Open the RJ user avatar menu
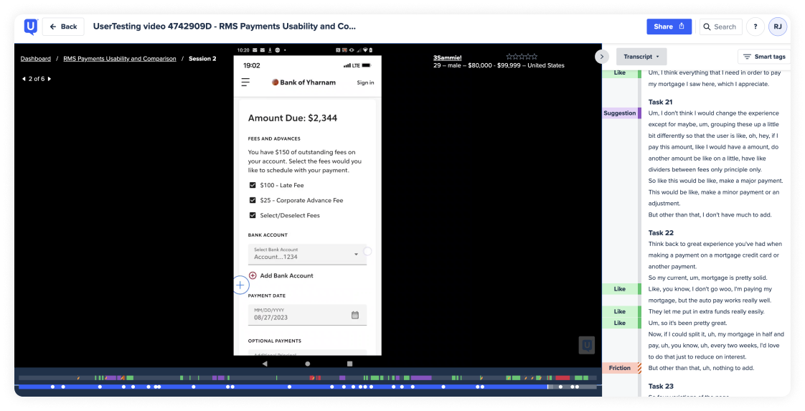This screenshot has width=805, height=411. coord(778,27)
